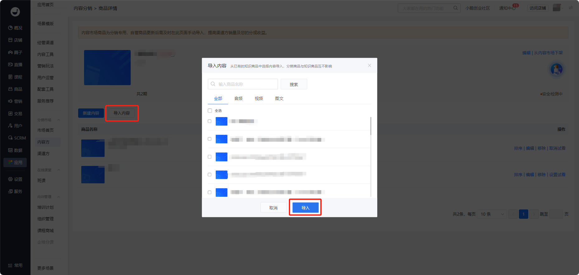The width and height of the screenshot is (579, 275).
Task: Switch to the 音频 audio tab
Action: click(238, 99)
